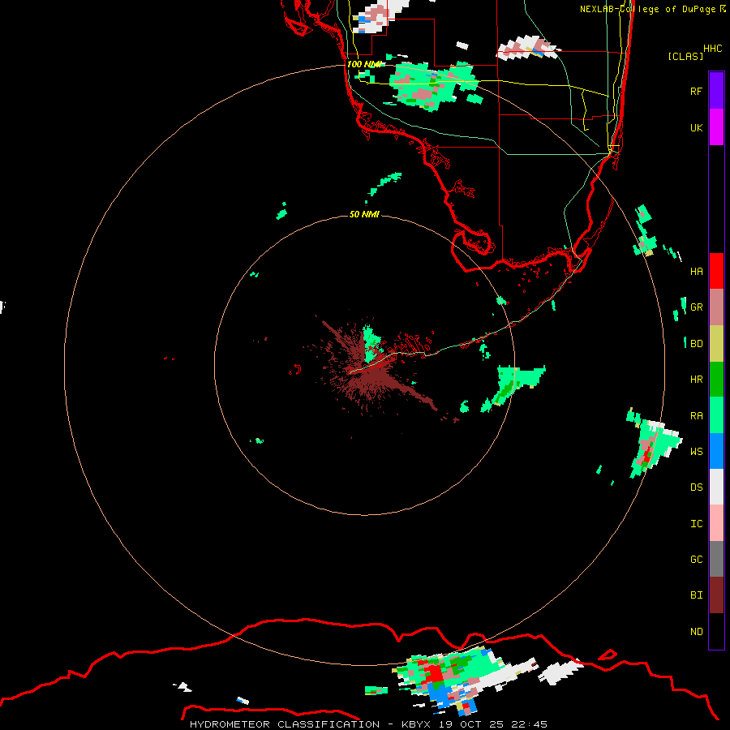This screenshot has width=730, height=730.
Task: Click the 50 NMI range ring label
Action: [364, 214]
